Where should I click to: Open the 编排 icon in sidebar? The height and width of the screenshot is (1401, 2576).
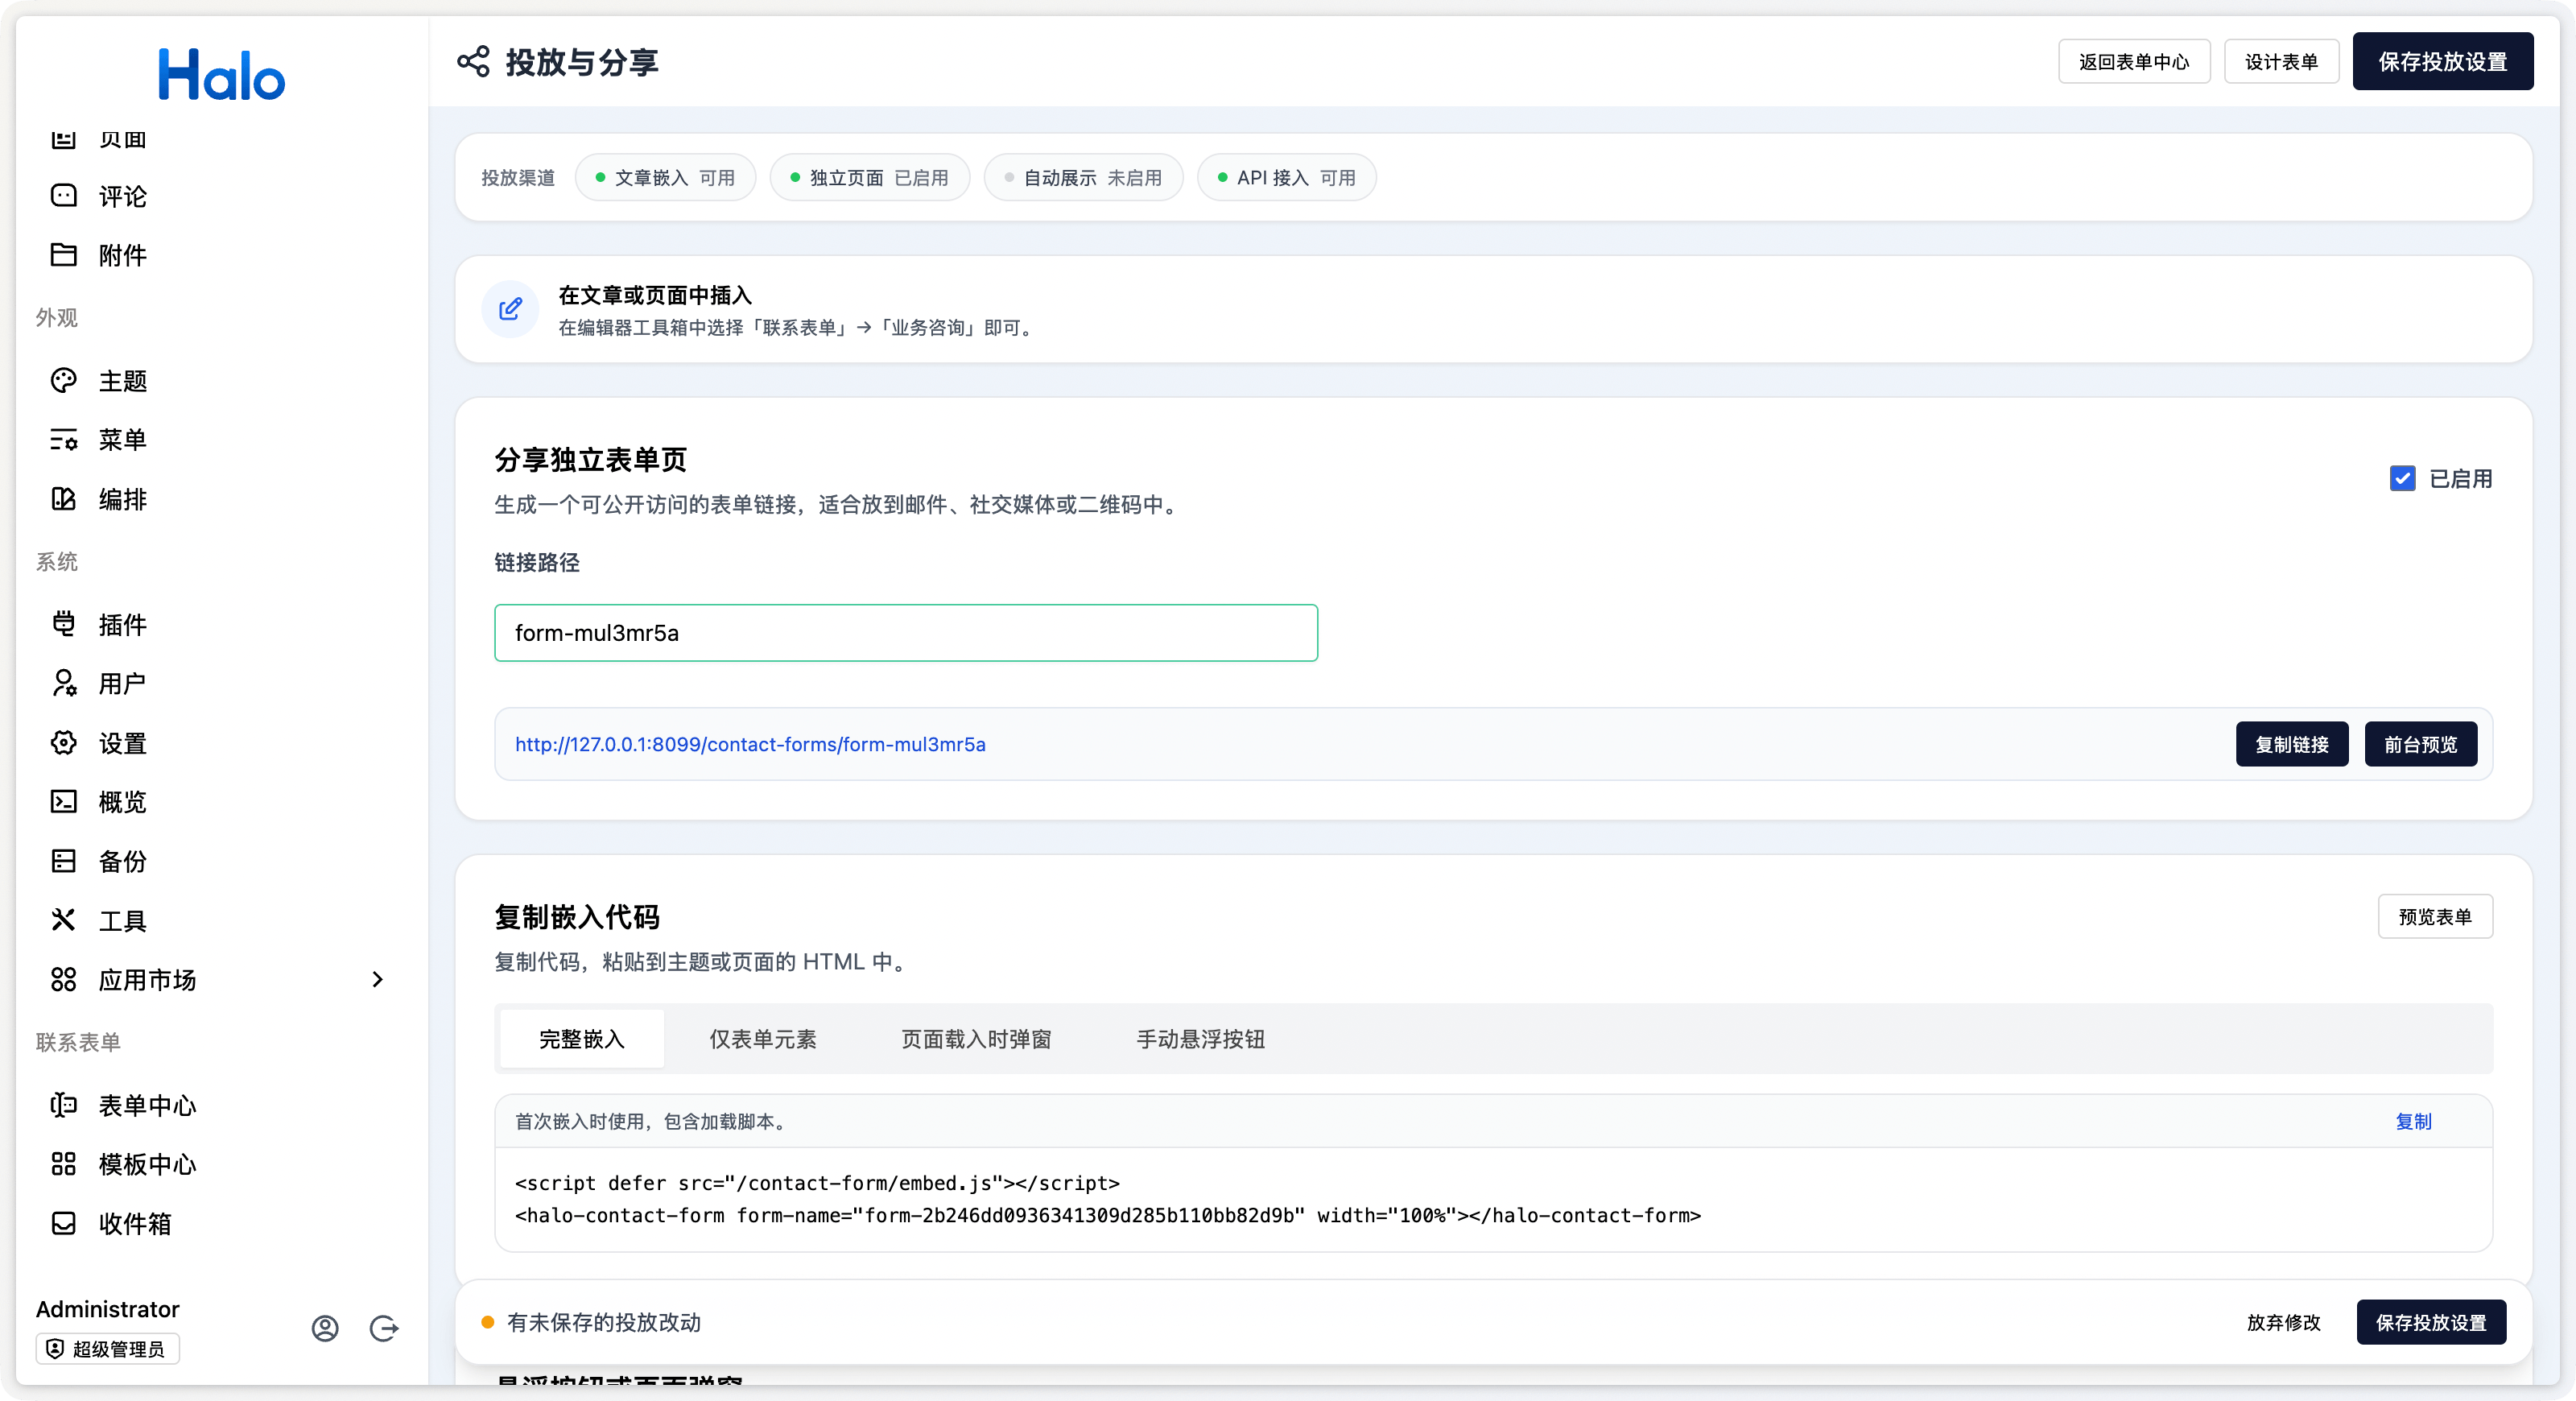63,499
